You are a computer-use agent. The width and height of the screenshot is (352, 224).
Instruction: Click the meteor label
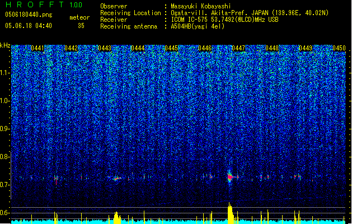(x=79, y=17)
